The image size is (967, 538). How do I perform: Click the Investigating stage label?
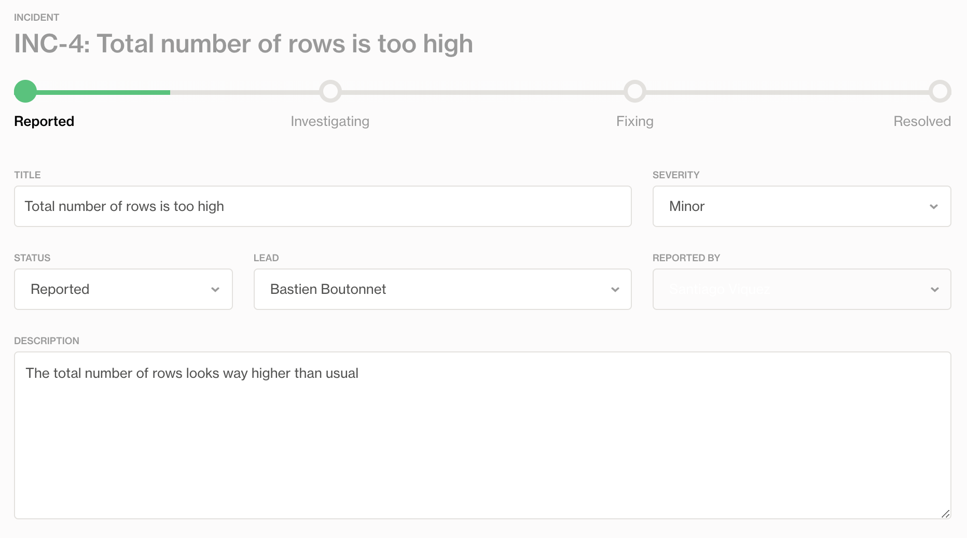click(x=330, y=121)
